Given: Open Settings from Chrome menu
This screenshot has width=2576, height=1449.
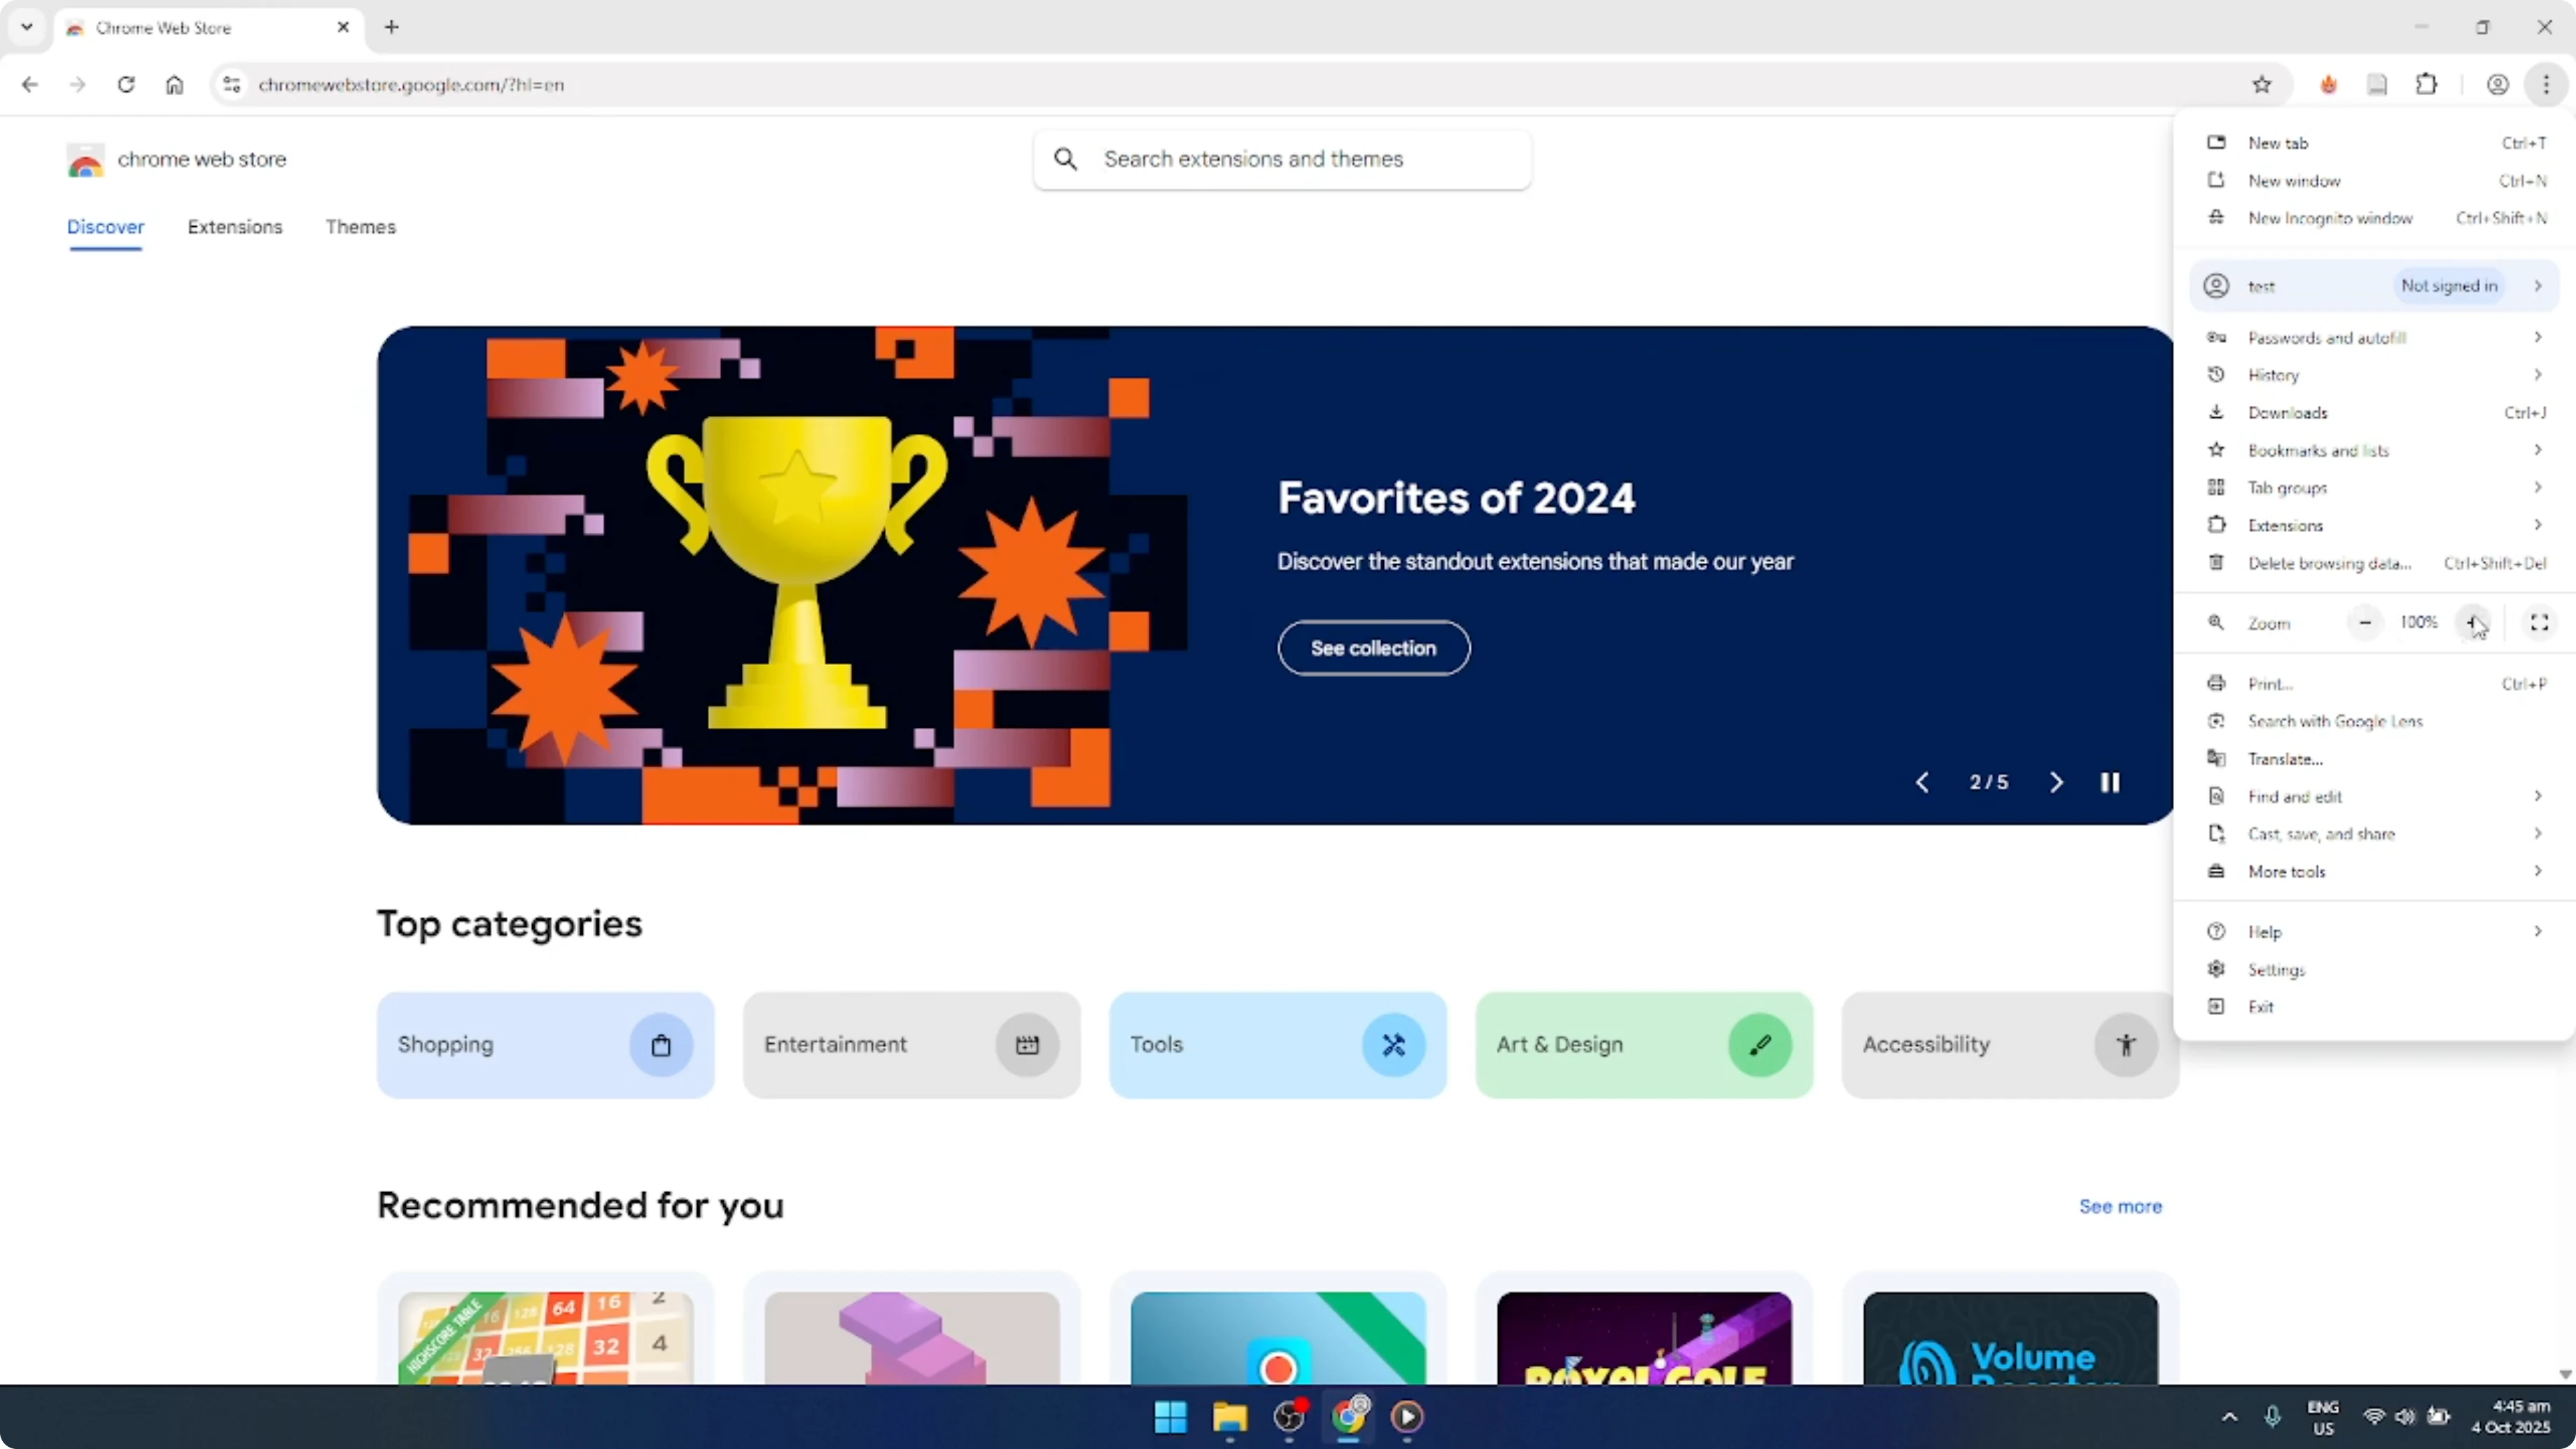Looking at the screenshot, I should (x=2375, y=970).
